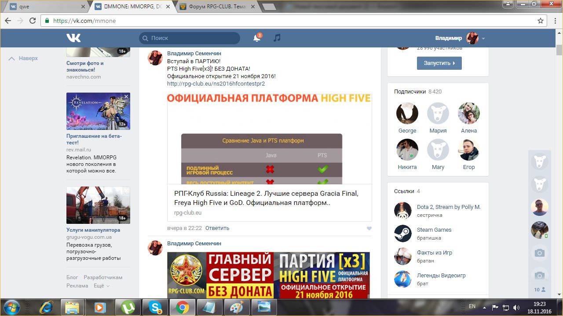
Task: Open the Dota 2 stream link avatar
Action: 403,211
